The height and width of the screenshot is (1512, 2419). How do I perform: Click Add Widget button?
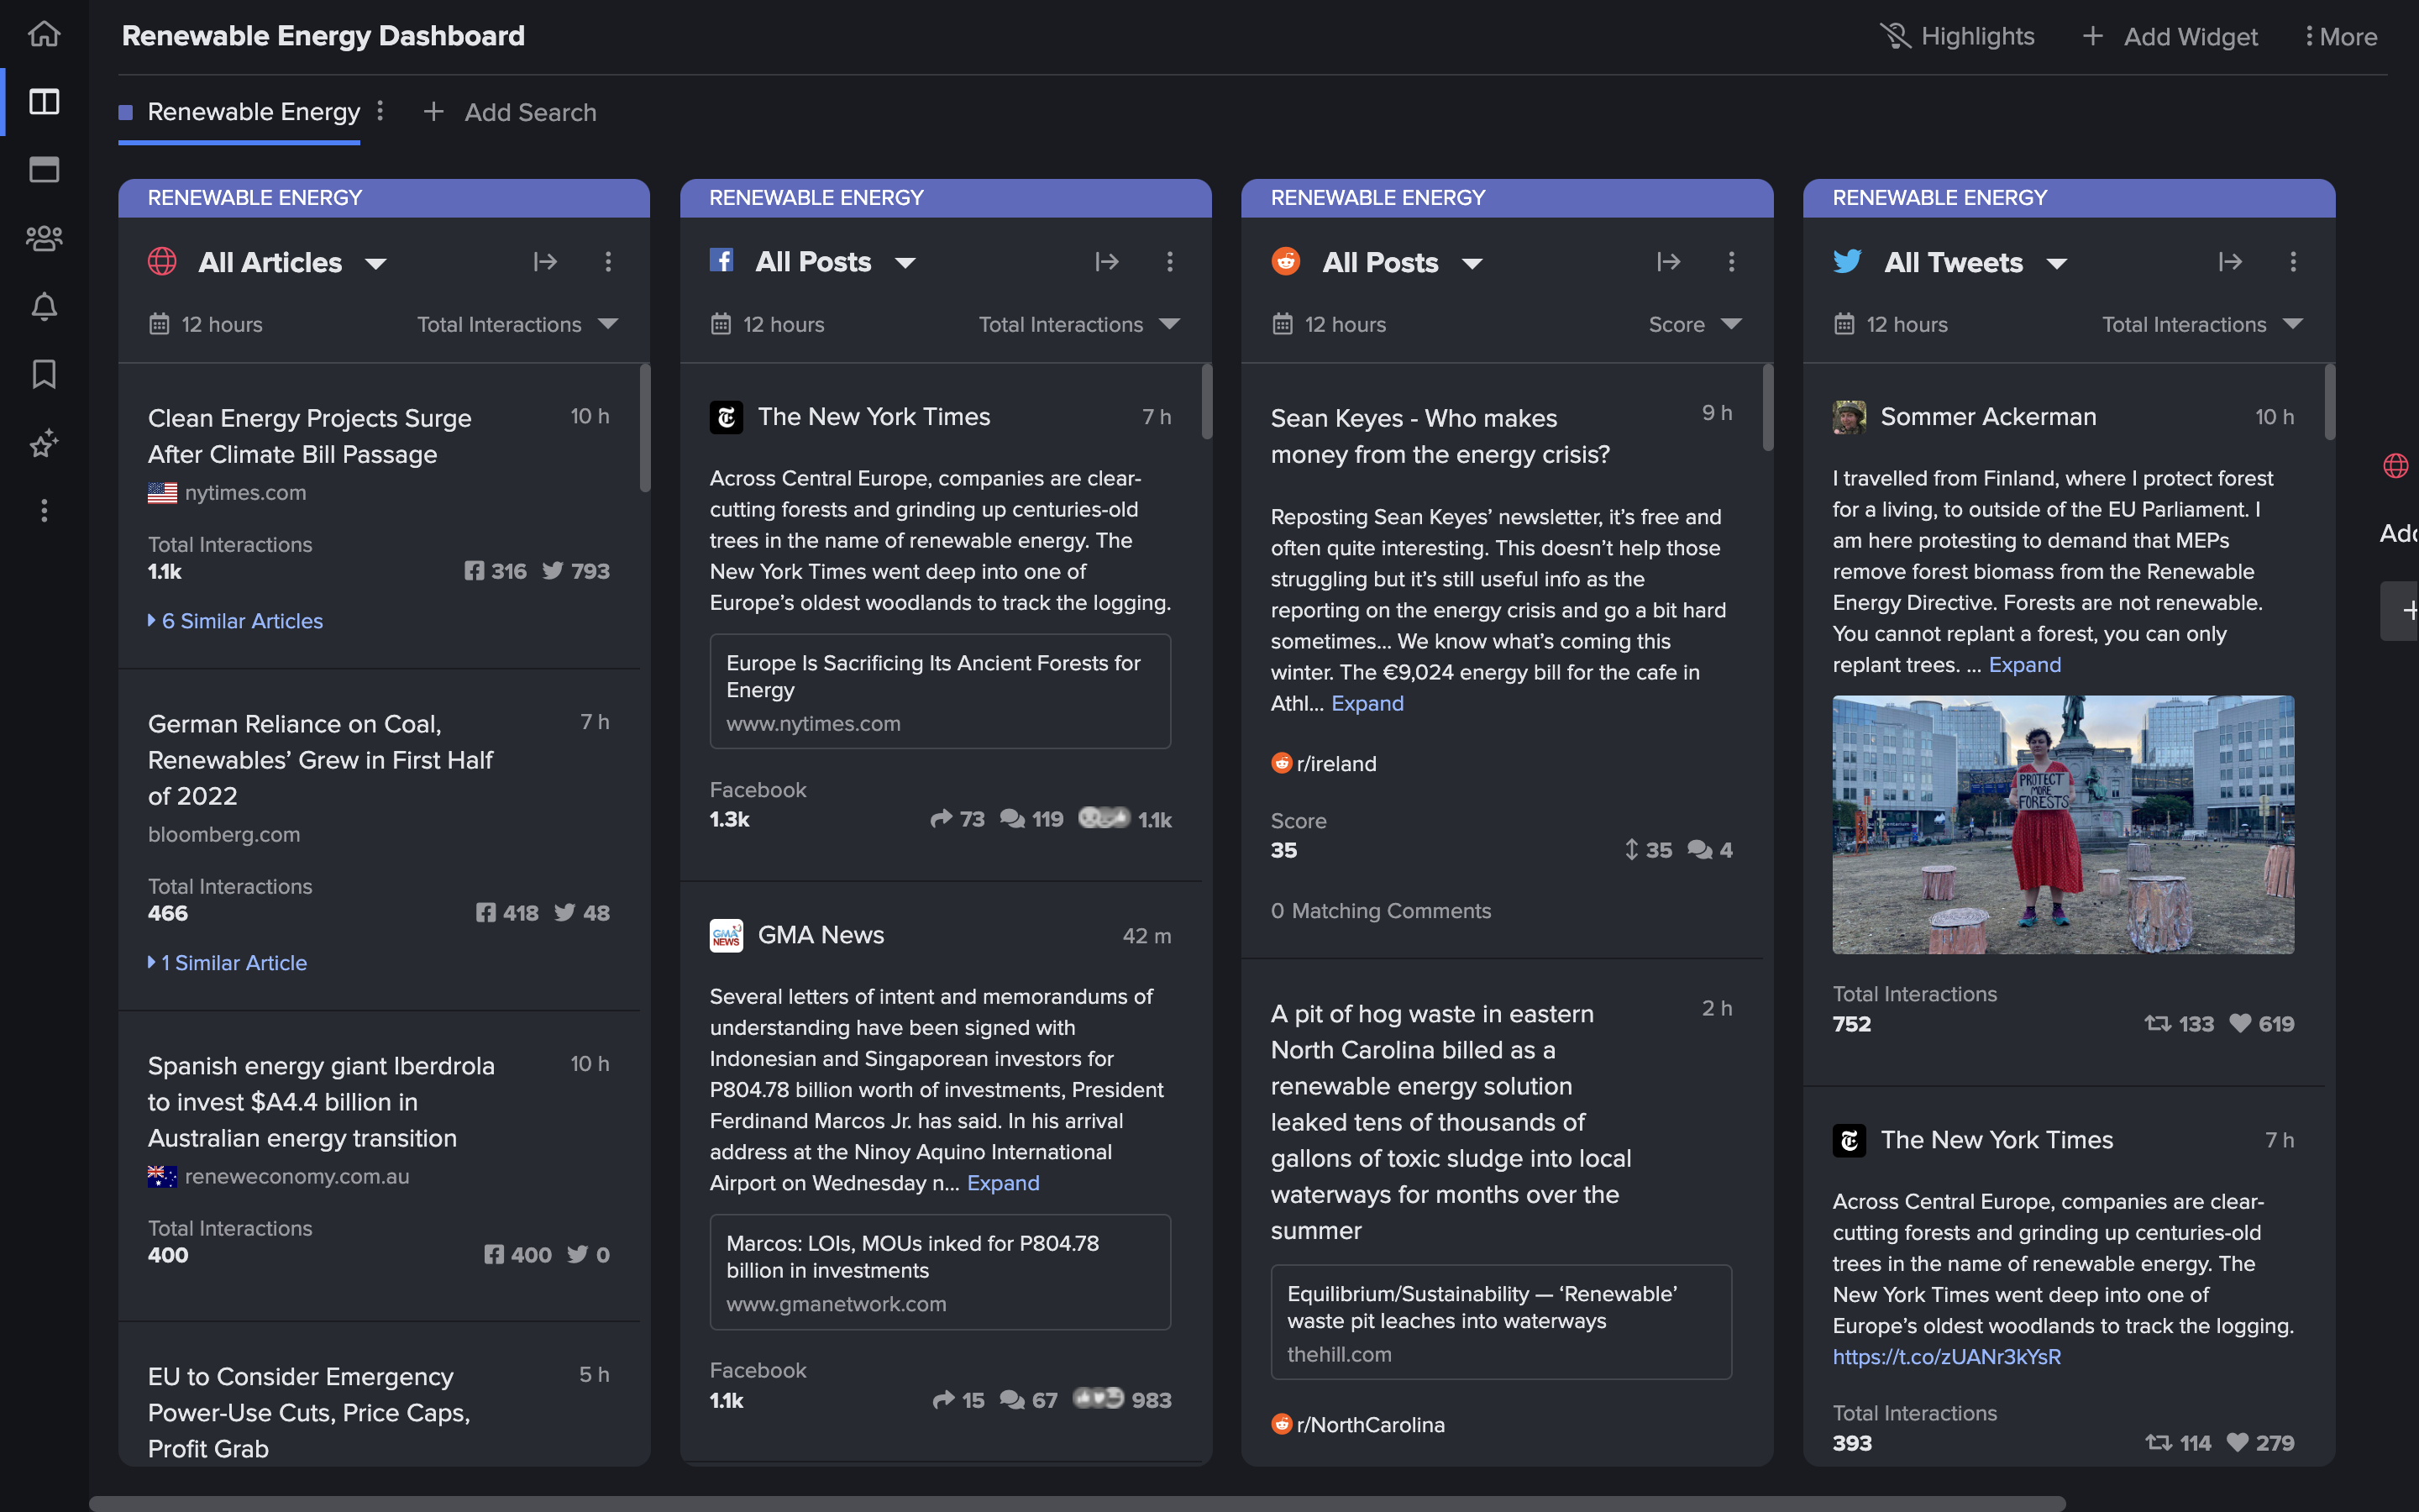tap(2170, 37)
